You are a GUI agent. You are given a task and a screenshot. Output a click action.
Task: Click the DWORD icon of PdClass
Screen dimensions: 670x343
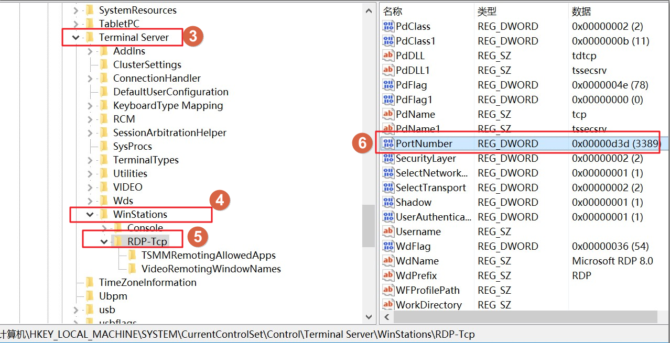pyautogui.click(x=388, y=26)
